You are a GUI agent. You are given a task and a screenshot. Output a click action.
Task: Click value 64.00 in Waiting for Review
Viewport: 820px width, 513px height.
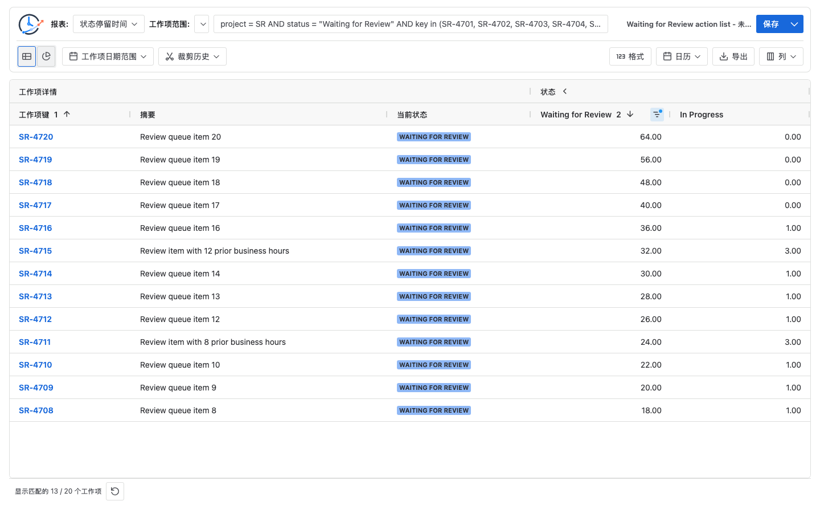tap(651, 137)
